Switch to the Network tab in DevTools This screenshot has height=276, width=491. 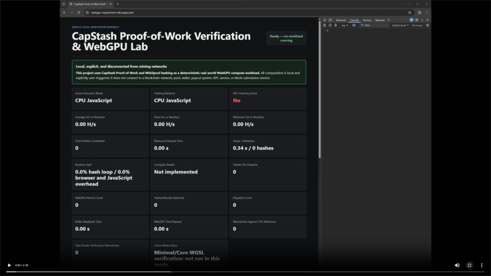click(380, 20)
